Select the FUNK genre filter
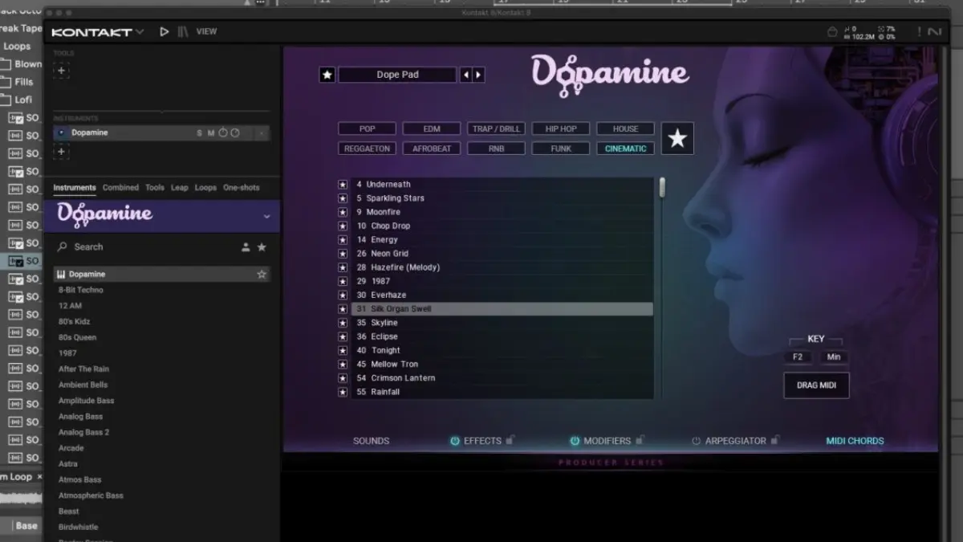This screenshot has height=542, width=963. coord(561,149)
